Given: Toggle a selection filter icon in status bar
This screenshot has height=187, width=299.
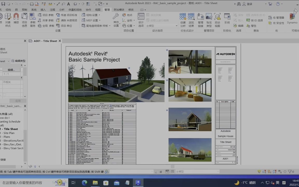Looking at the screenshot, I should tap(290, 171).
